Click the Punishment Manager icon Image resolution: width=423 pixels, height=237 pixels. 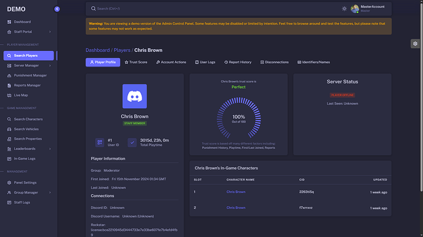click(x=9, y=75)
